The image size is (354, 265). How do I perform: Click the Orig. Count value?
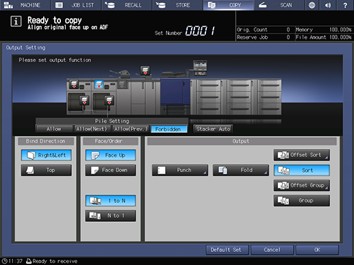pyautogui.click(x=288, y=29)
